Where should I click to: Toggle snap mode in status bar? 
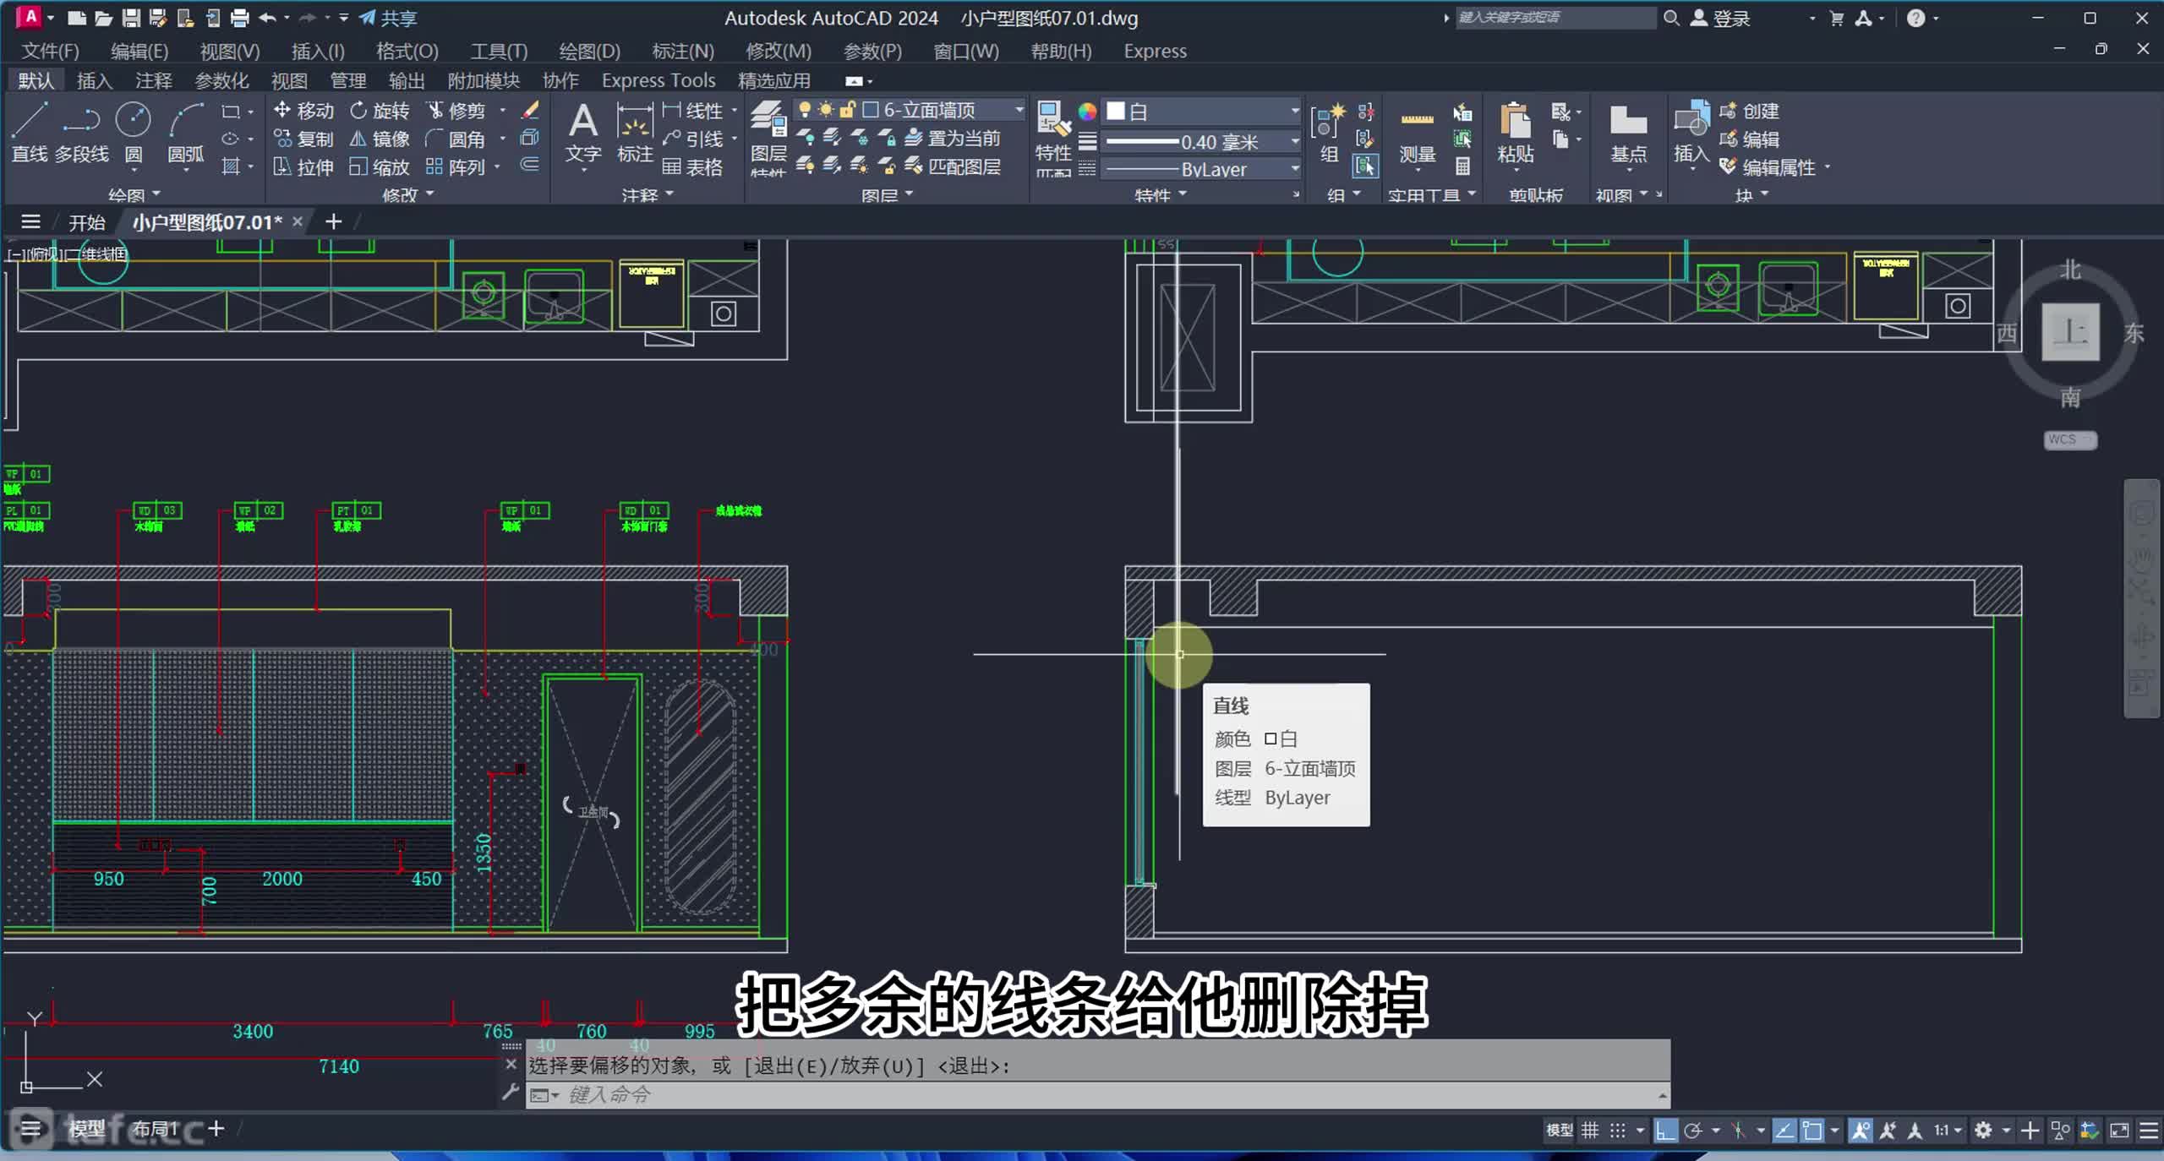[1618, 1130]
